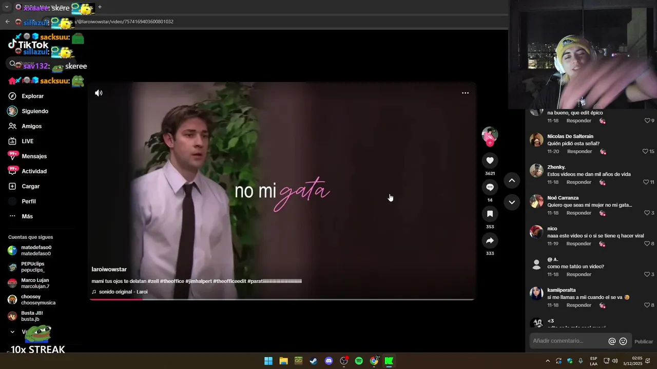This screenshot has height=369, width=657.
Task: Reply to @ A.'s comment
Action: pos(579,275)
